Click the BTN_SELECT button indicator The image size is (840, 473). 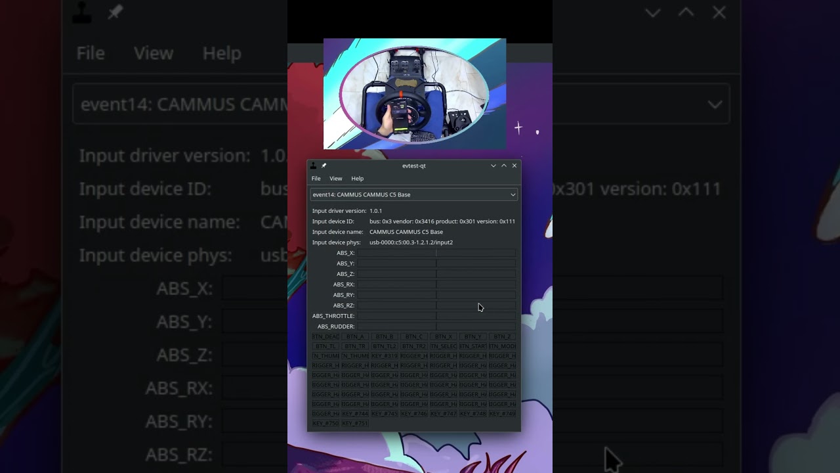pyautogui.click(x=444, y=346)
